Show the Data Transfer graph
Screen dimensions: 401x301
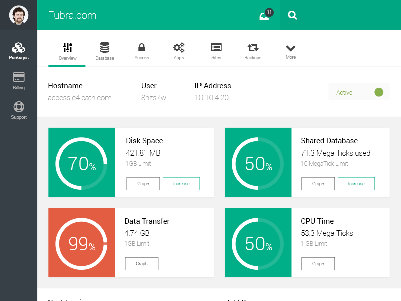coord(142,264)
